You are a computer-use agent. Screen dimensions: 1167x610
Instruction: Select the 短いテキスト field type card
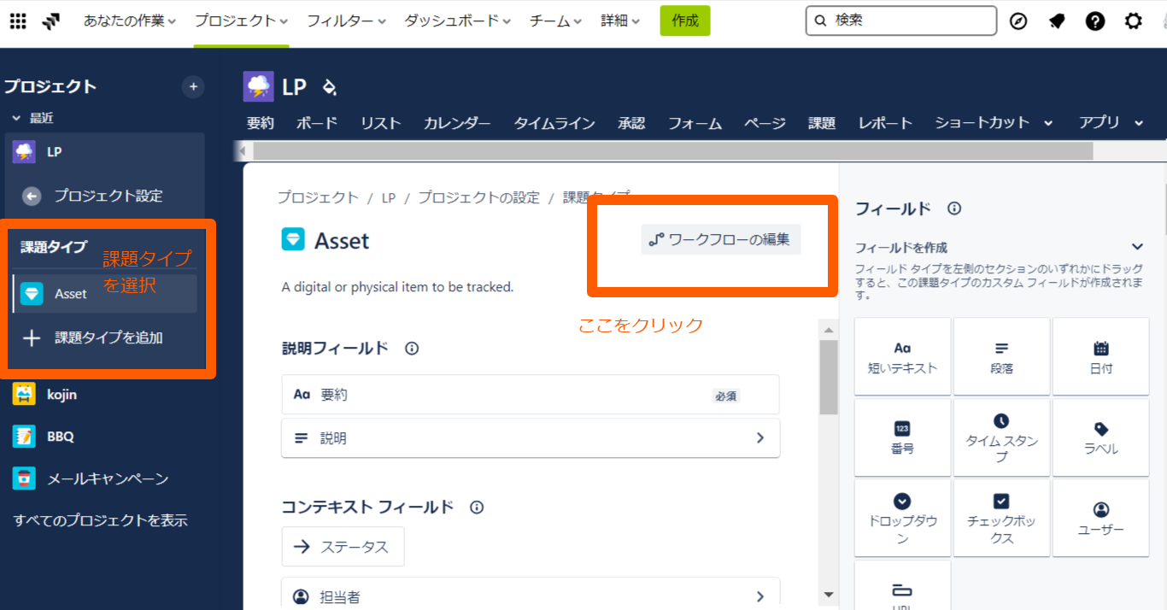(902, 357)
